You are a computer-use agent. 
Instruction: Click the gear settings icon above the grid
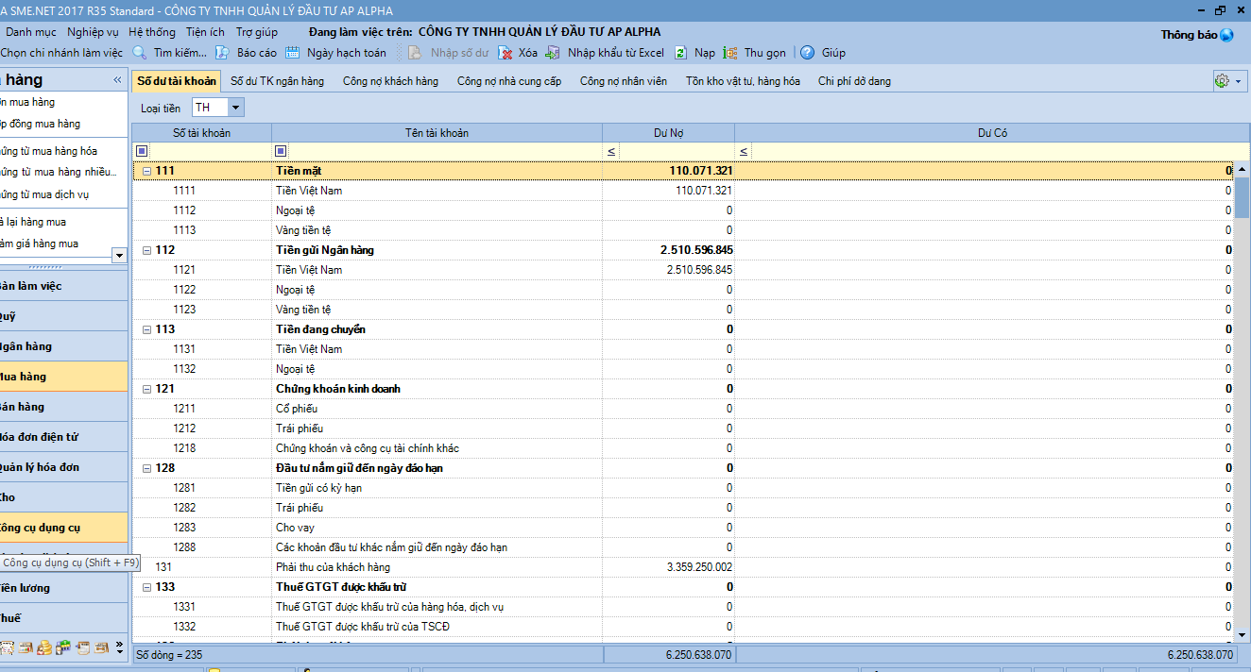(x=1223, y=81)
